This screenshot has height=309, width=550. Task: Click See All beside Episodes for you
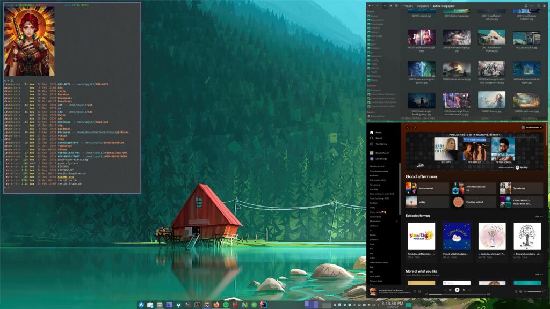click(x=539, y=217)
